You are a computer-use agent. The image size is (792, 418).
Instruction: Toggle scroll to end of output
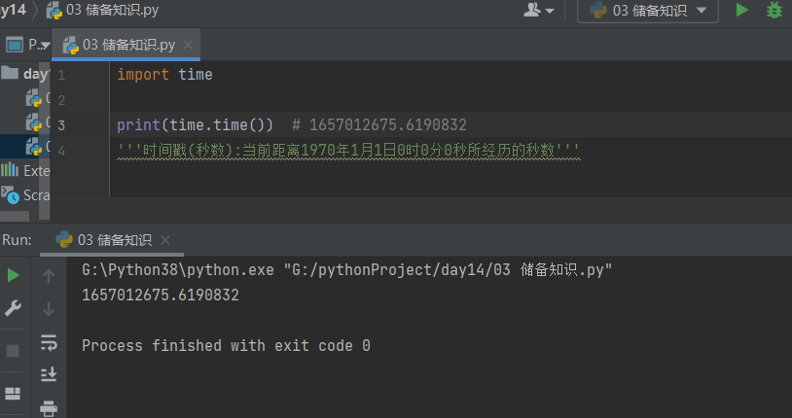pyautogui.click(x=49, y=374)
